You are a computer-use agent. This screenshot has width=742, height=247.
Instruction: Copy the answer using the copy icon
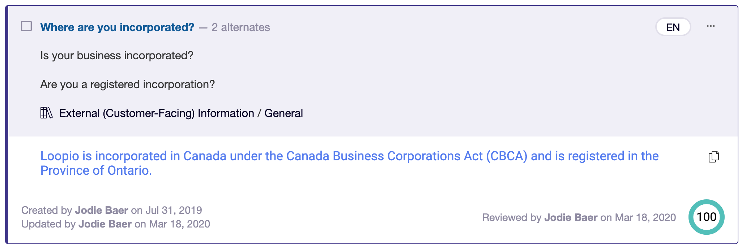pos(713,157)
